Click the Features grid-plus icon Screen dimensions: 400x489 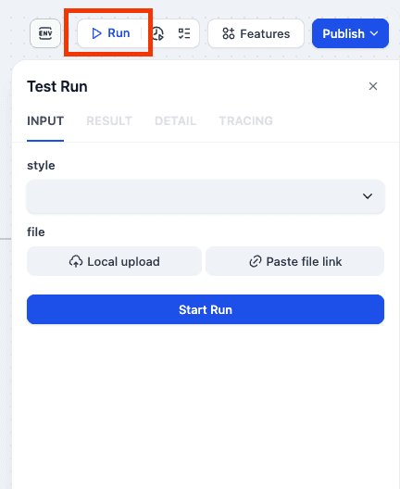(229, 33)
